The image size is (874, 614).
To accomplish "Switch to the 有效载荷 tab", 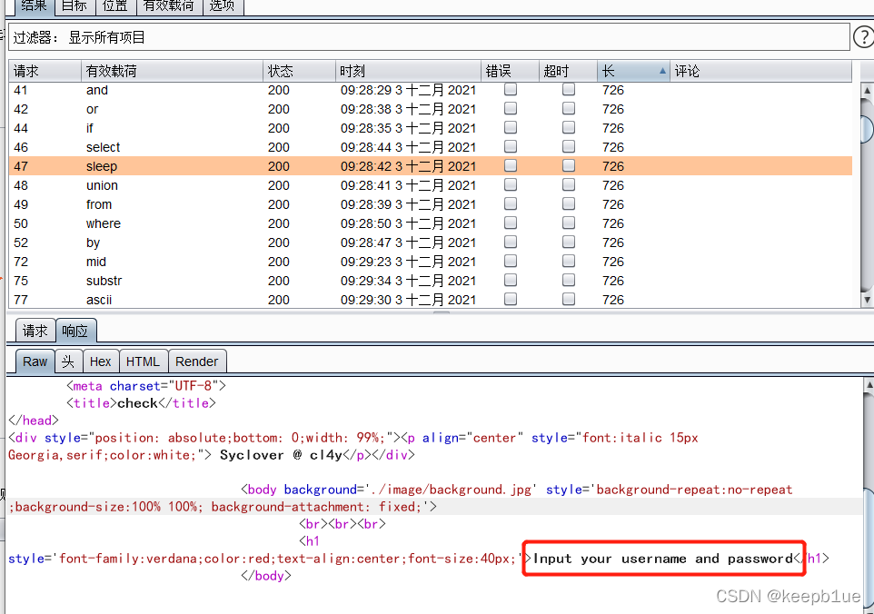I will click(169, 6).
